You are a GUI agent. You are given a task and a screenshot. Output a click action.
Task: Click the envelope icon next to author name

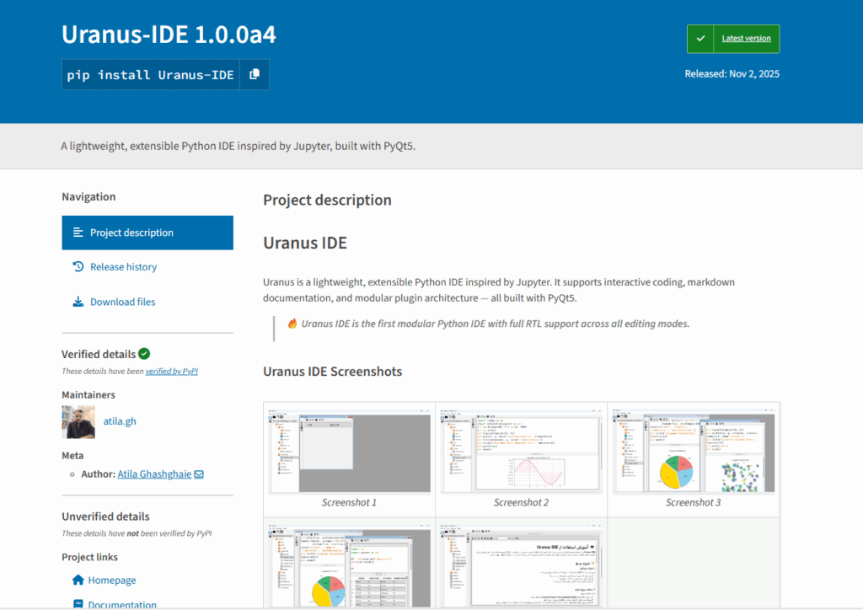(x=199, y=474)
